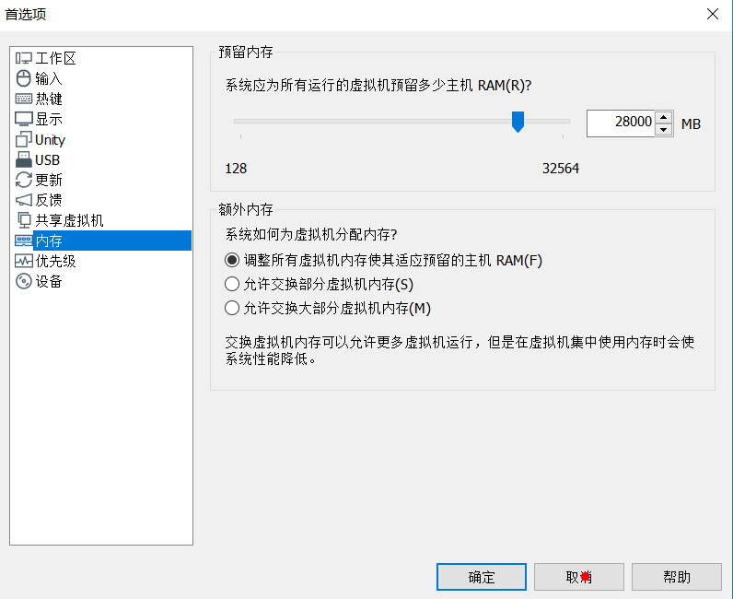Click the 取消 cancel button

tap(578, 577)
